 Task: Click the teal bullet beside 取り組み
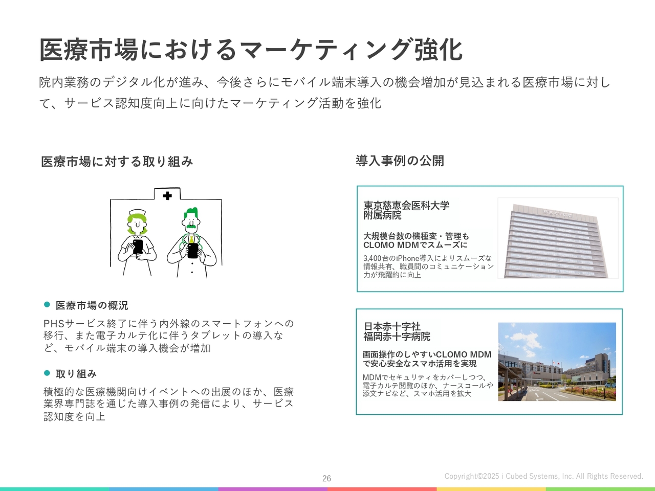point(47,373)
